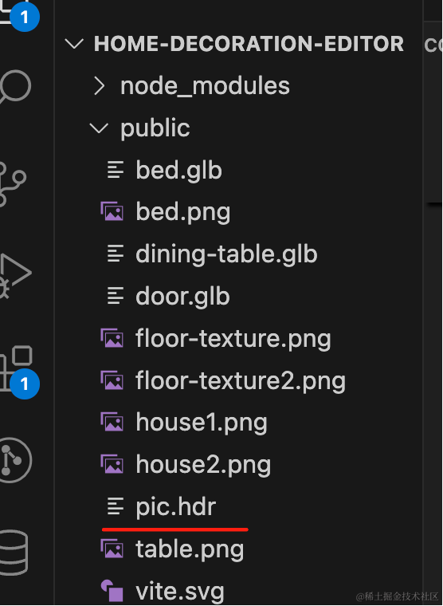Viewport: 443px width, 606px height.
Task: Open floor-texture.png file
Action: pos(233,339)
